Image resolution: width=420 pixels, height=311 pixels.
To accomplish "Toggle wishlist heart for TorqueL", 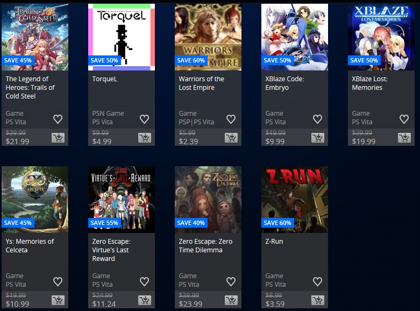I will click(x=144, y=119).
